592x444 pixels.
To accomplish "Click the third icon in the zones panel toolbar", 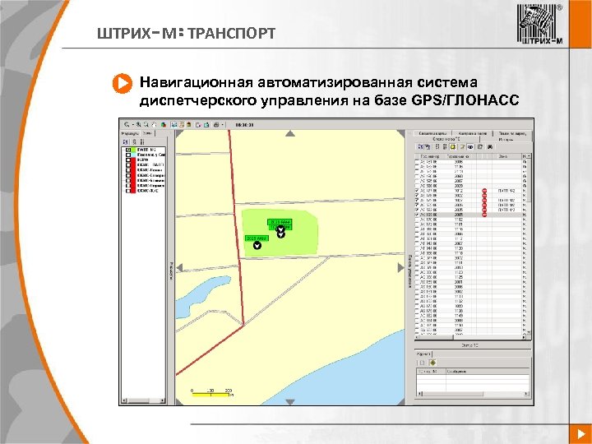I will (142, 141).
